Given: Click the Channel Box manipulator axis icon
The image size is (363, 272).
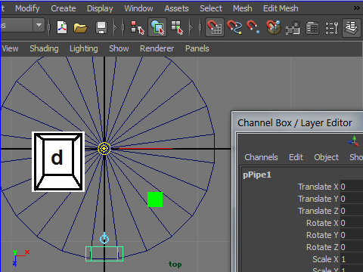Looking at the screenshot, I should (353, 141).
